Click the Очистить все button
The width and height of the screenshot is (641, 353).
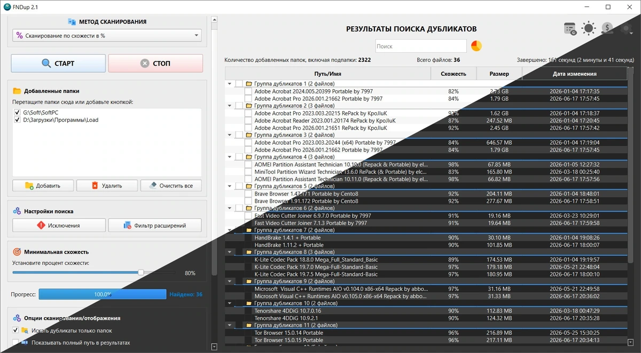click(x=171, y=185)
